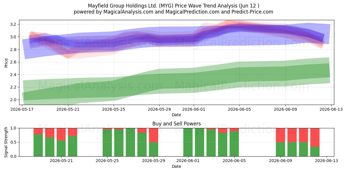Click the 2026-05-21 date tick on the bar chart
This screenshot has width=347, height=173.
(x=61, y=161)
